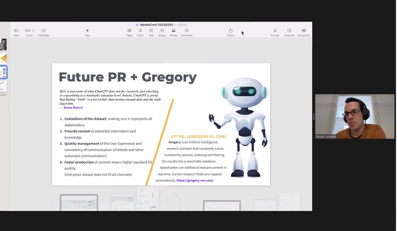Select the highlighted robot slide thumbnail
This screenshot has width=397, height=231.
[x=3, y=72]
